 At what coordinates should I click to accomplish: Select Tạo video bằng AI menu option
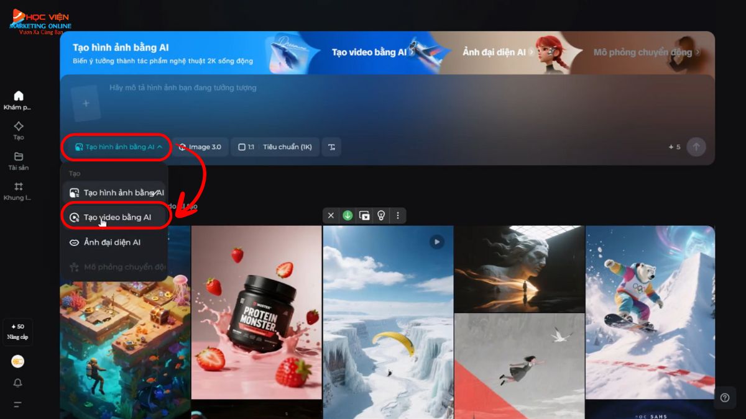pos(115,217)
